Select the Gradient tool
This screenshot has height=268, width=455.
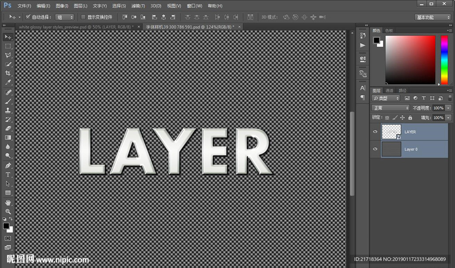tap(8, 138)
